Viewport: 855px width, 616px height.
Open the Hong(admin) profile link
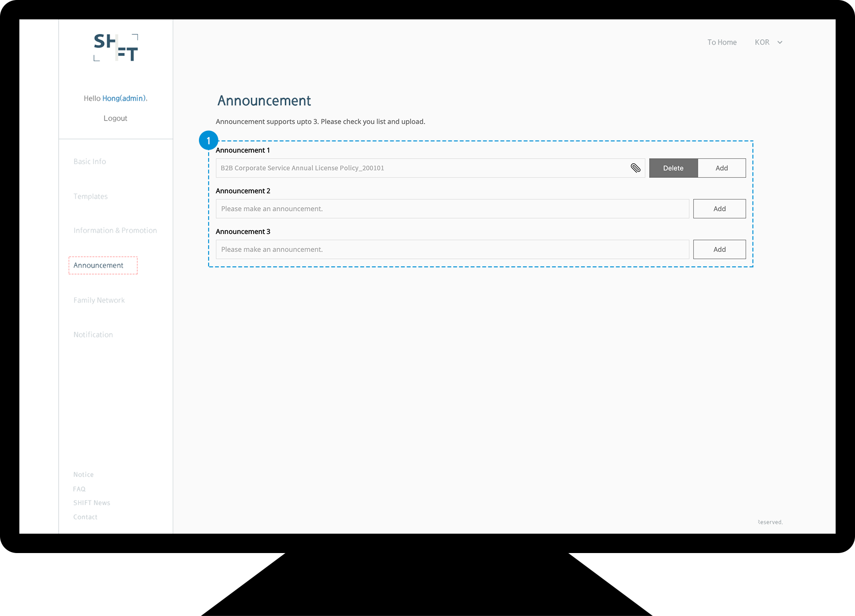coord(124,98)
